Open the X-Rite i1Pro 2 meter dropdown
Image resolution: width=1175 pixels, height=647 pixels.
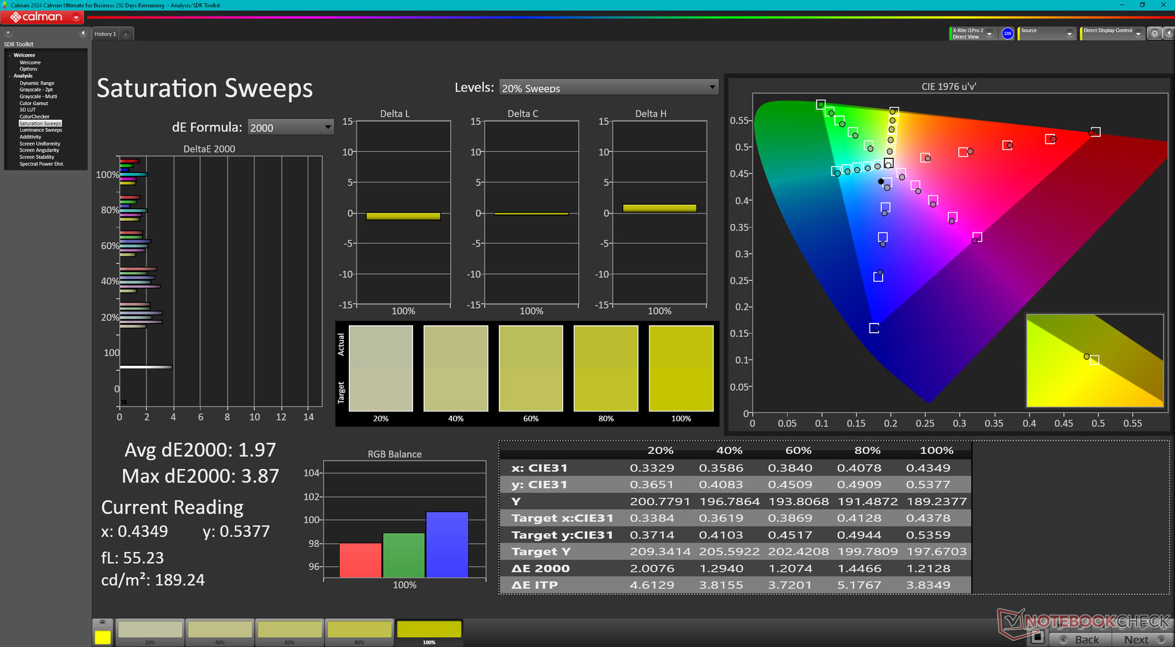[x=989, y=34]
